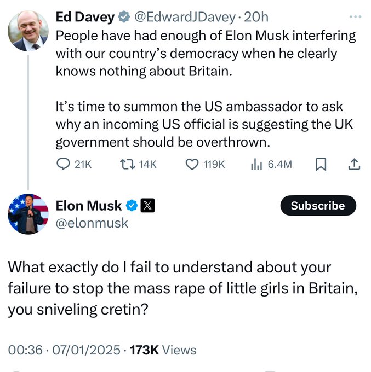Viewport: 371px width, 372px height.
Task: Click the X affiliation badge beside Elon Musk
Action: pos(148,206)
